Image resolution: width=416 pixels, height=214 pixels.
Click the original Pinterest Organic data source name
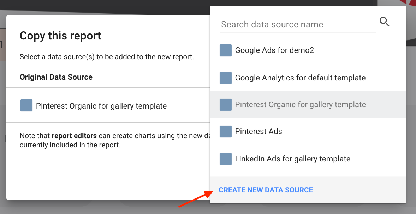[x=101, y=106]
